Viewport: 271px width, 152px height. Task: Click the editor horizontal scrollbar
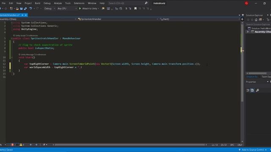click(x=130, y=145)
